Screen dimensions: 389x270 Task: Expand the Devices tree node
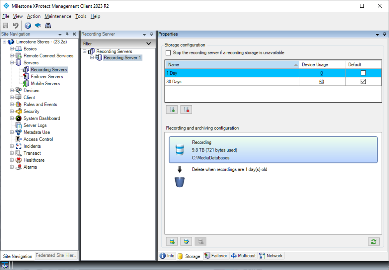point(12,91)
